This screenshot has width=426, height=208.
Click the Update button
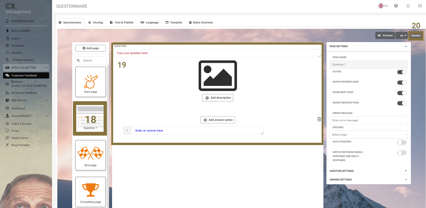416,35
